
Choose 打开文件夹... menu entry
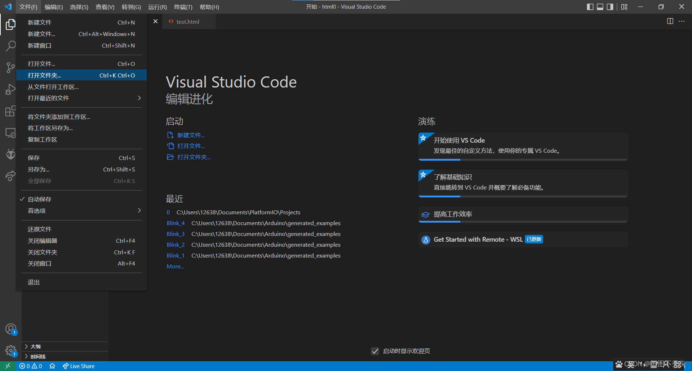[x=81, y=75]
